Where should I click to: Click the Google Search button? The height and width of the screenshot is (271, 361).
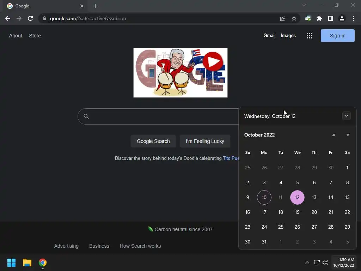[153, 141]
